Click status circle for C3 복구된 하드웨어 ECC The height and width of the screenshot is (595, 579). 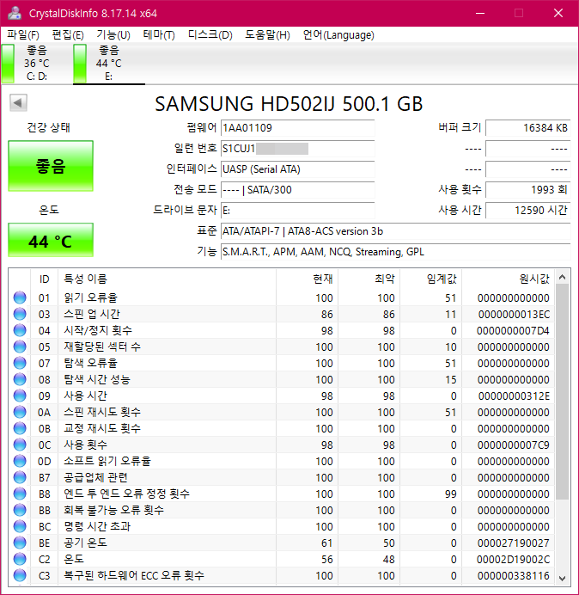click(x=20, y=575)
